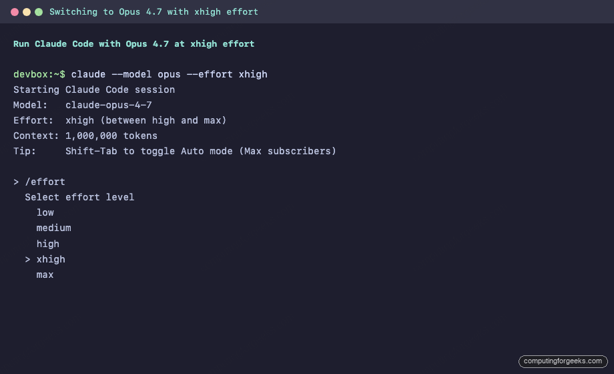
Task: Click the devbox shell prompt
Action: pos(39,74)
